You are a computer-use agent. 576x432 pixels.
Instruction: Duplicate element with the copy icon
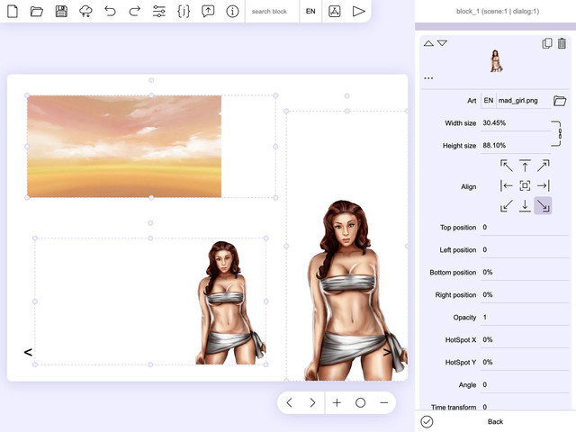point(547,43)
